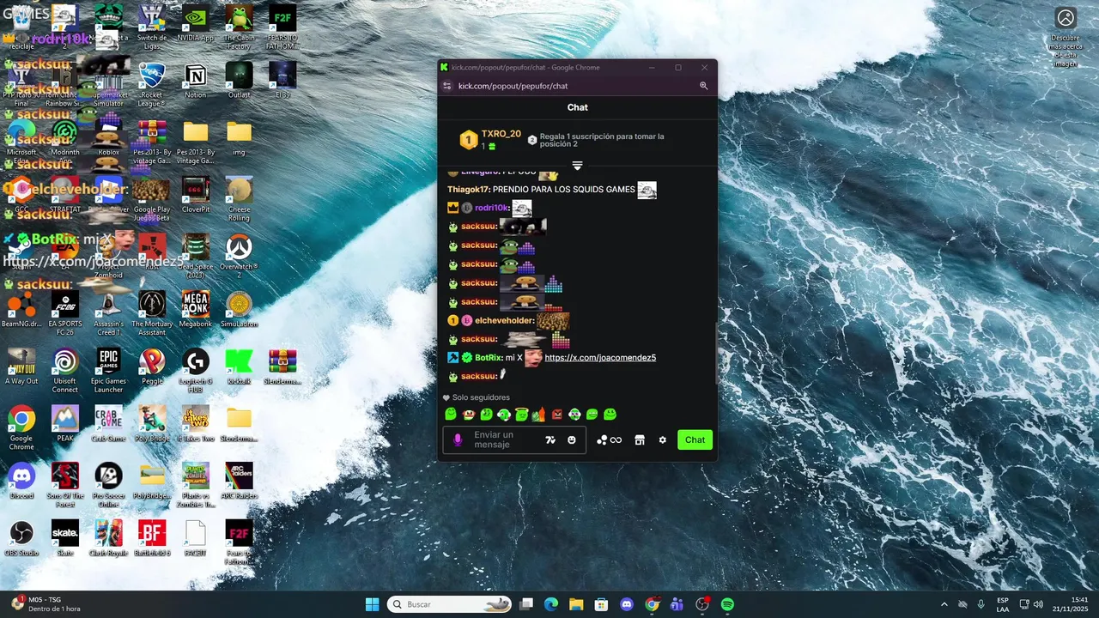
Task: Click the taskbar Buscar search box
Action: (x=450, y=604)
